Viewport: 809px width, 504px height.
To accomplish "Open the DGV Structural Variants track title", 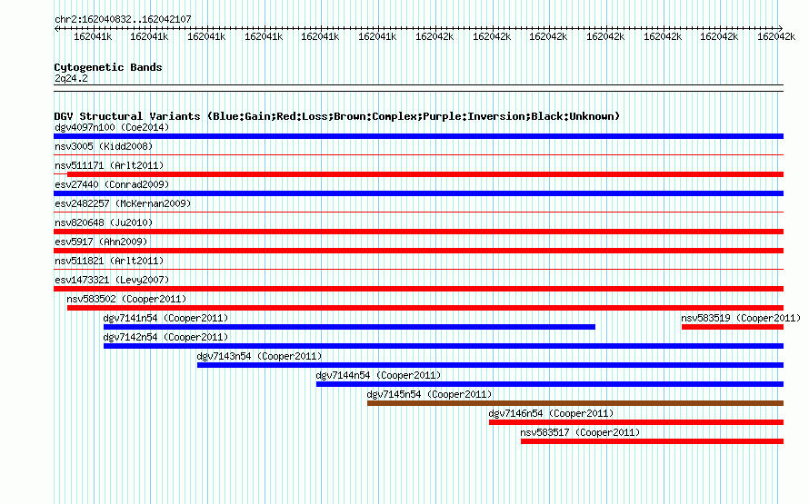I will coord(336,116).
